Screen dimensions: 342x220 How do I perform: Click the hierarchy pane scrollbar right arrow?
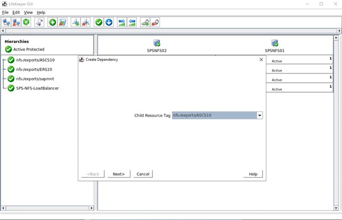coord(92,208)
